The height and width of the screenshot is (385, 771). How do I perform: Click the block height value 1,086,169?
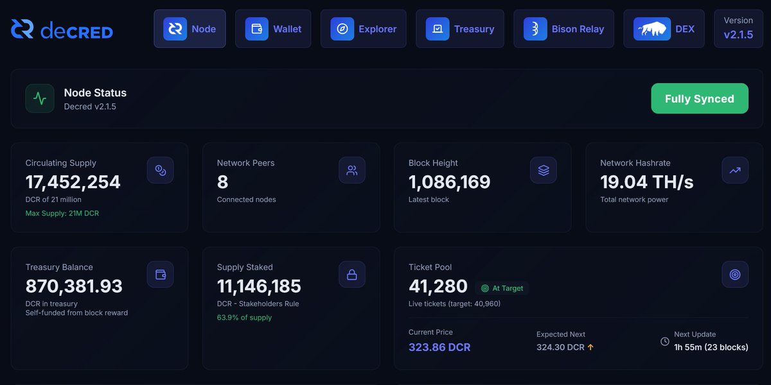[450, 182]
